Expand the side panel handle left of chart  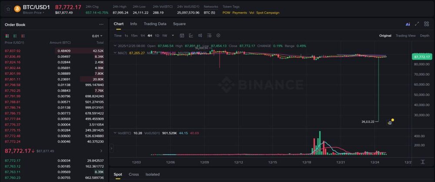(111, 149)
